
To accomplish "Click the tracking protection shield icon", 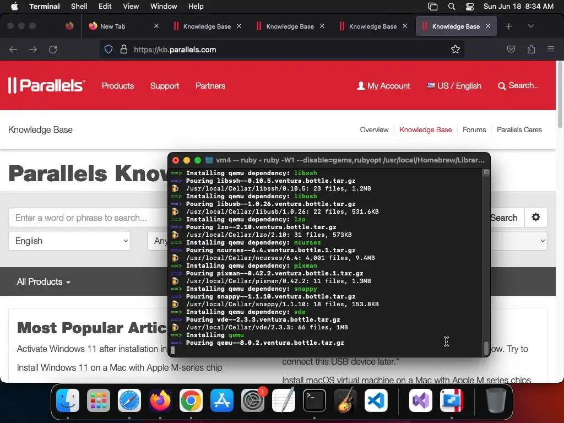I will pos(109,49).
